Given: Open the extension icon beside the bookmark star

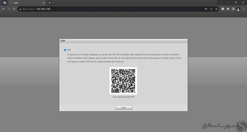Looking at the screenshot, I should 223,9.
